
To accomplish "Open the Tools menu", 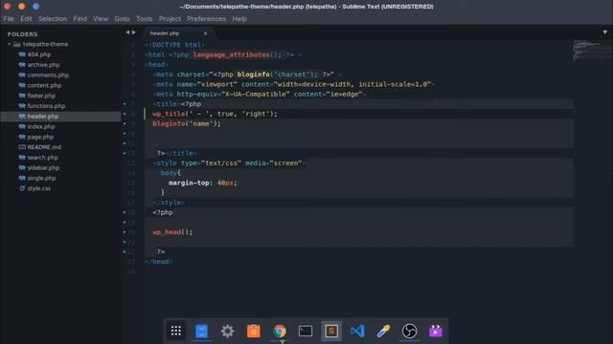I will tap(145, 19).
